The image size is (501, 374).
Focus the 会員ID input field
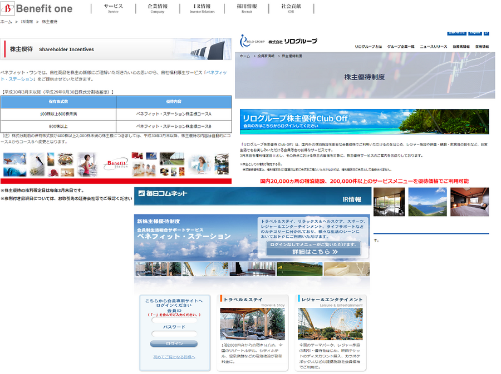click(x=174, y=320)
